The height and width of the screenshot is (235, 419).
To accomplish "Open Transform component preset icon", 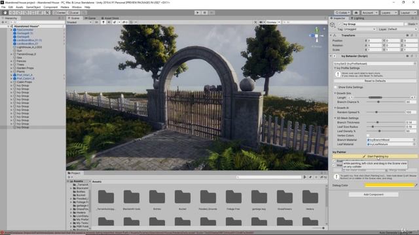I will pos(412,35).
